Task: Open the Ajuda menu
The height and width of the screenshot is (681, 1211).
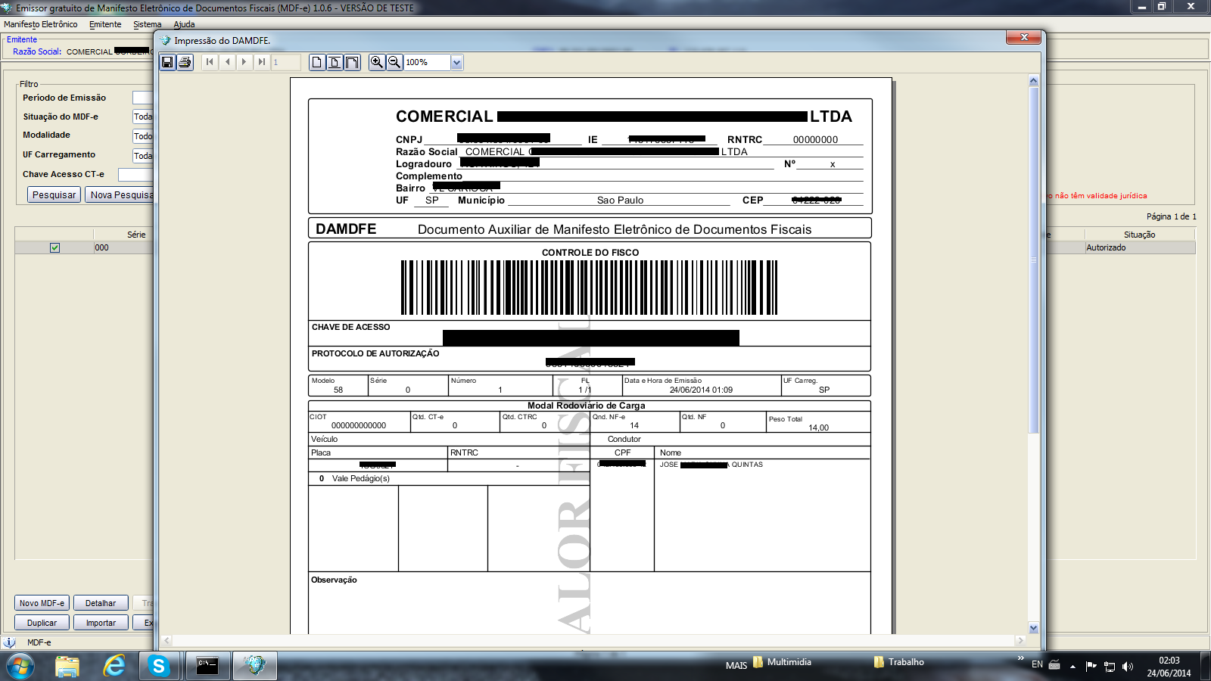Action: [x=184, y=24]
